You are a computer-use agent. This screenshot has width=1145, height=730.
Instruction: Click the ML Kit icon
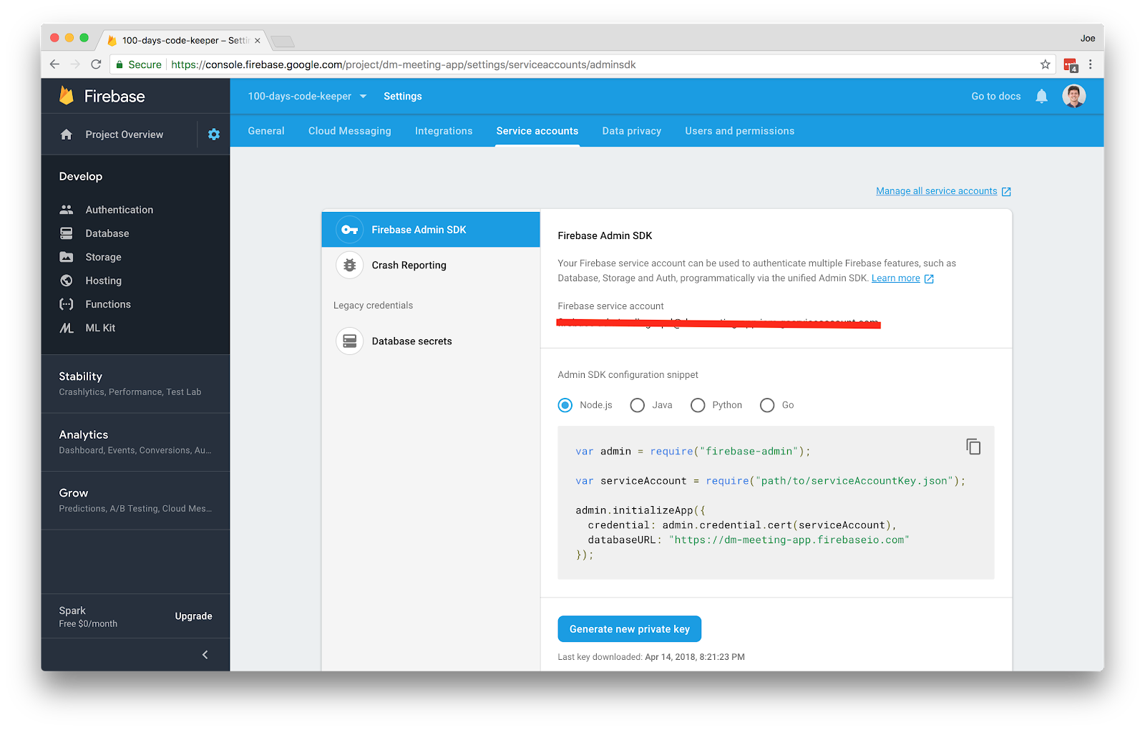click(67, 328)
